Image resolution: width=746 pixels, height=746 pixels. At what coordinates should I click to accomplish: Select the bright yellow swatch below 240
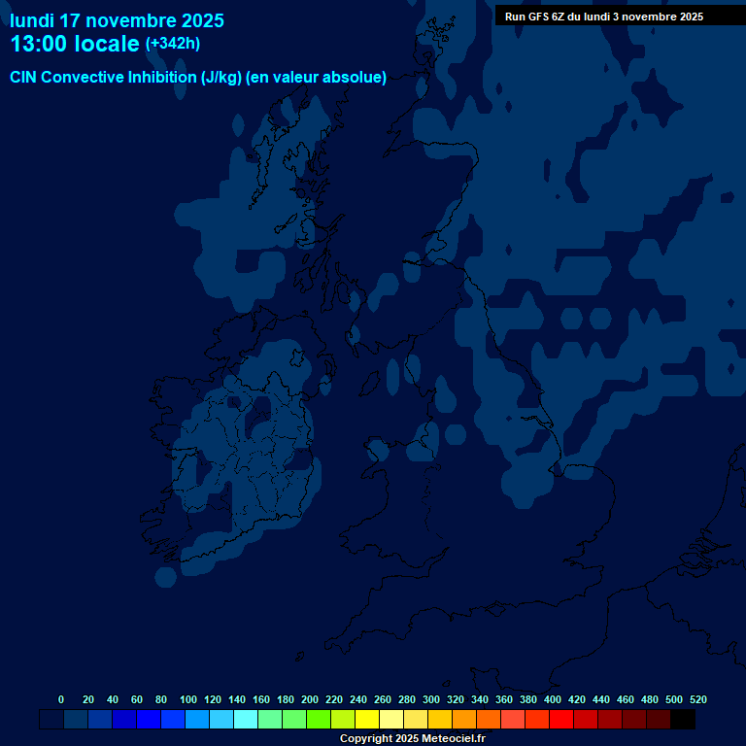point(367,720)
